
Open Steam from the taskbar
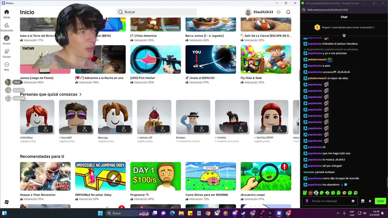coord(243,213)
